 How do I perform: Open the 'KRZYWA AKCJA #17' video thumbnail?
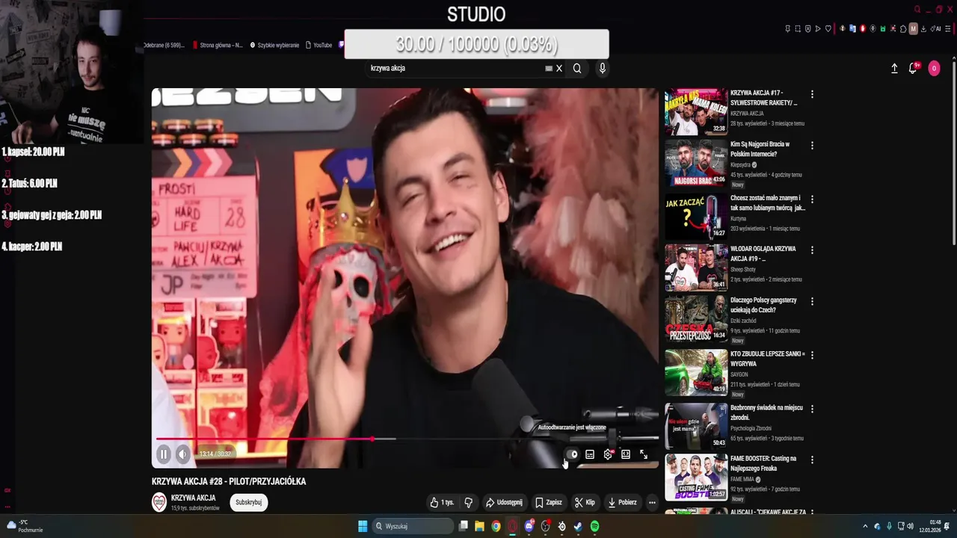click(x=696, y=111)
